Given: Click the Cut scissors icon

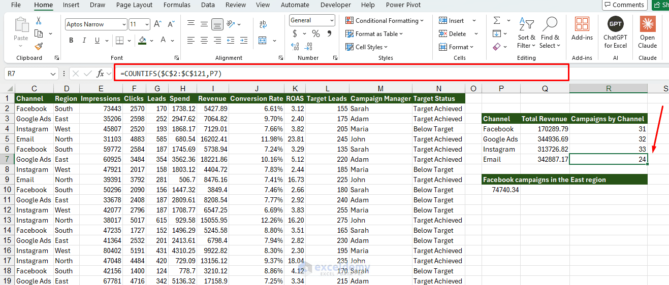Looking at the screenshot, I should click(x=39, y=21).
